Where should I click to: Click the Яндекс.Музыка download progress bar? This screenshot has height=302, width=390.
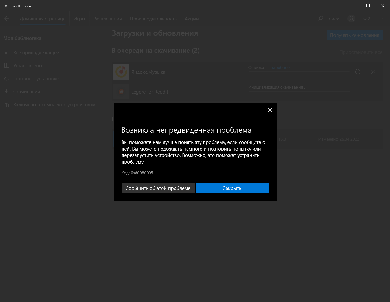tap(299, 72)
